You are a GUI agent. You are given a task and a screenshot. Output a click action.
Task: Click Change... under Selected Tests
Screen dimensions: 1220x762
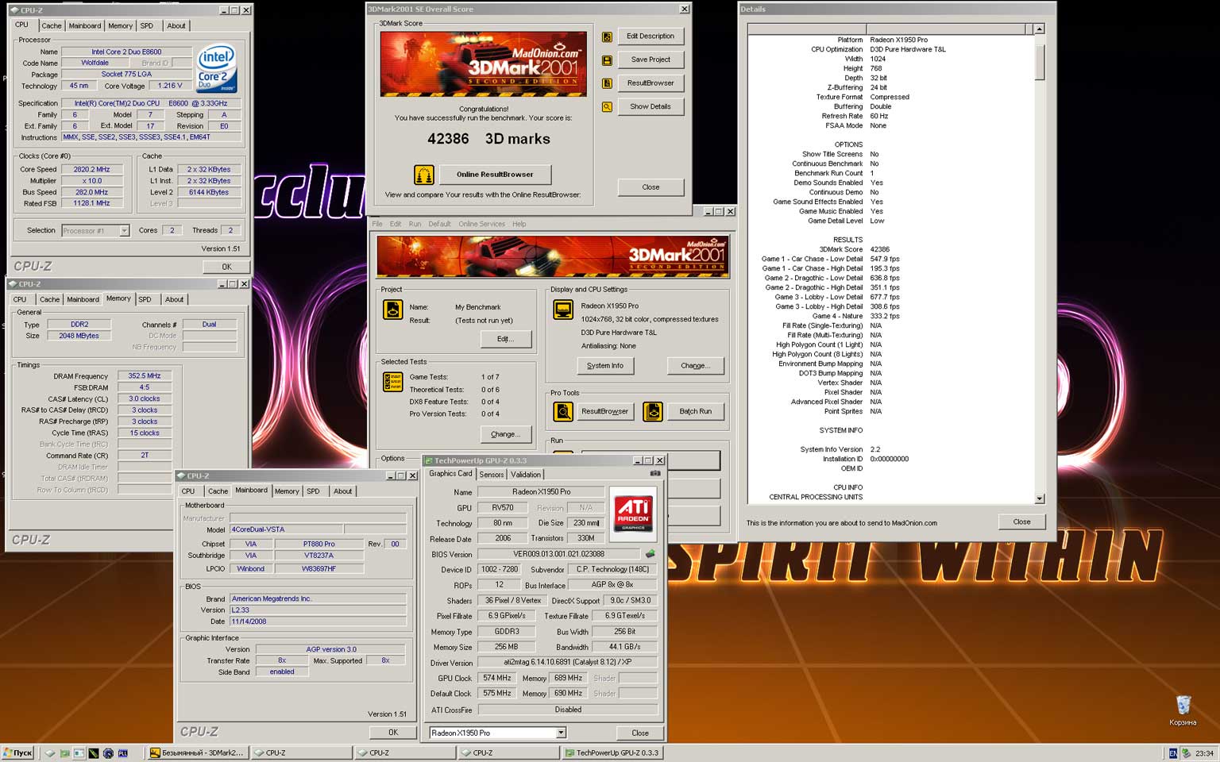point(505,434)
